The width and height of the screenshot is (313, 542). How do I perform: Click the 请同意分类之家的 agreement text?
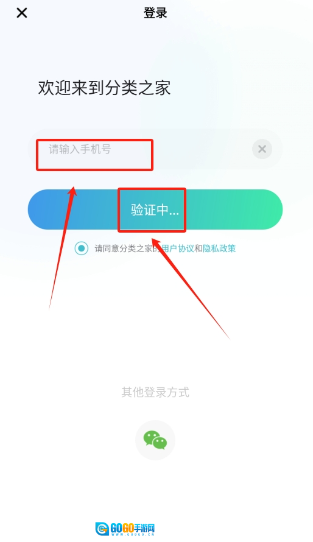point(128,248)
